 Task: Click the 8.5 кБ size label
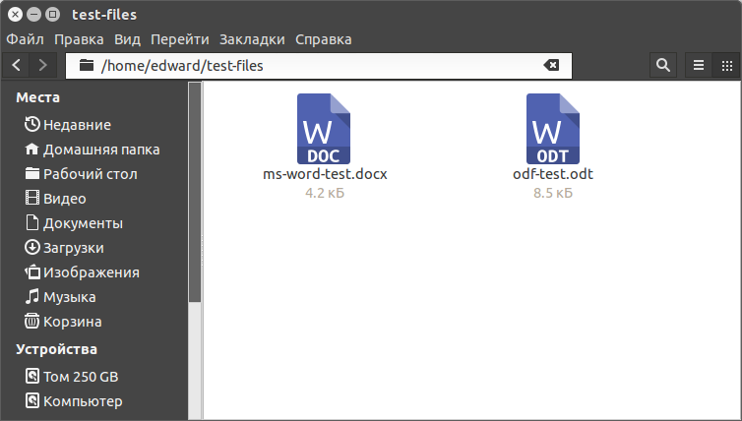[553, 193]
